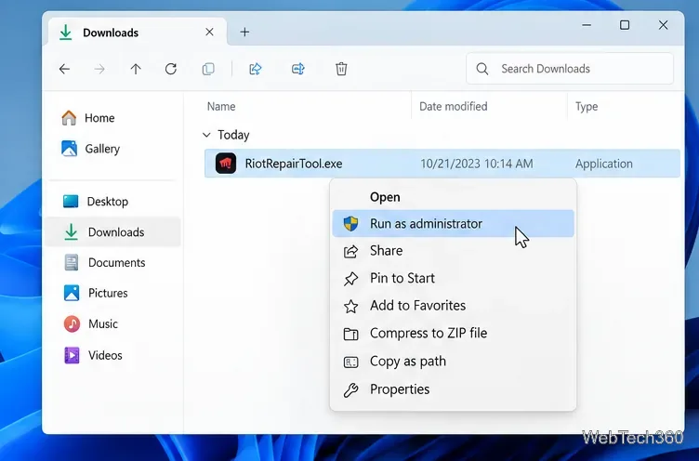Close the File Explorer window
699x461 pixels.
pos(664,25)
